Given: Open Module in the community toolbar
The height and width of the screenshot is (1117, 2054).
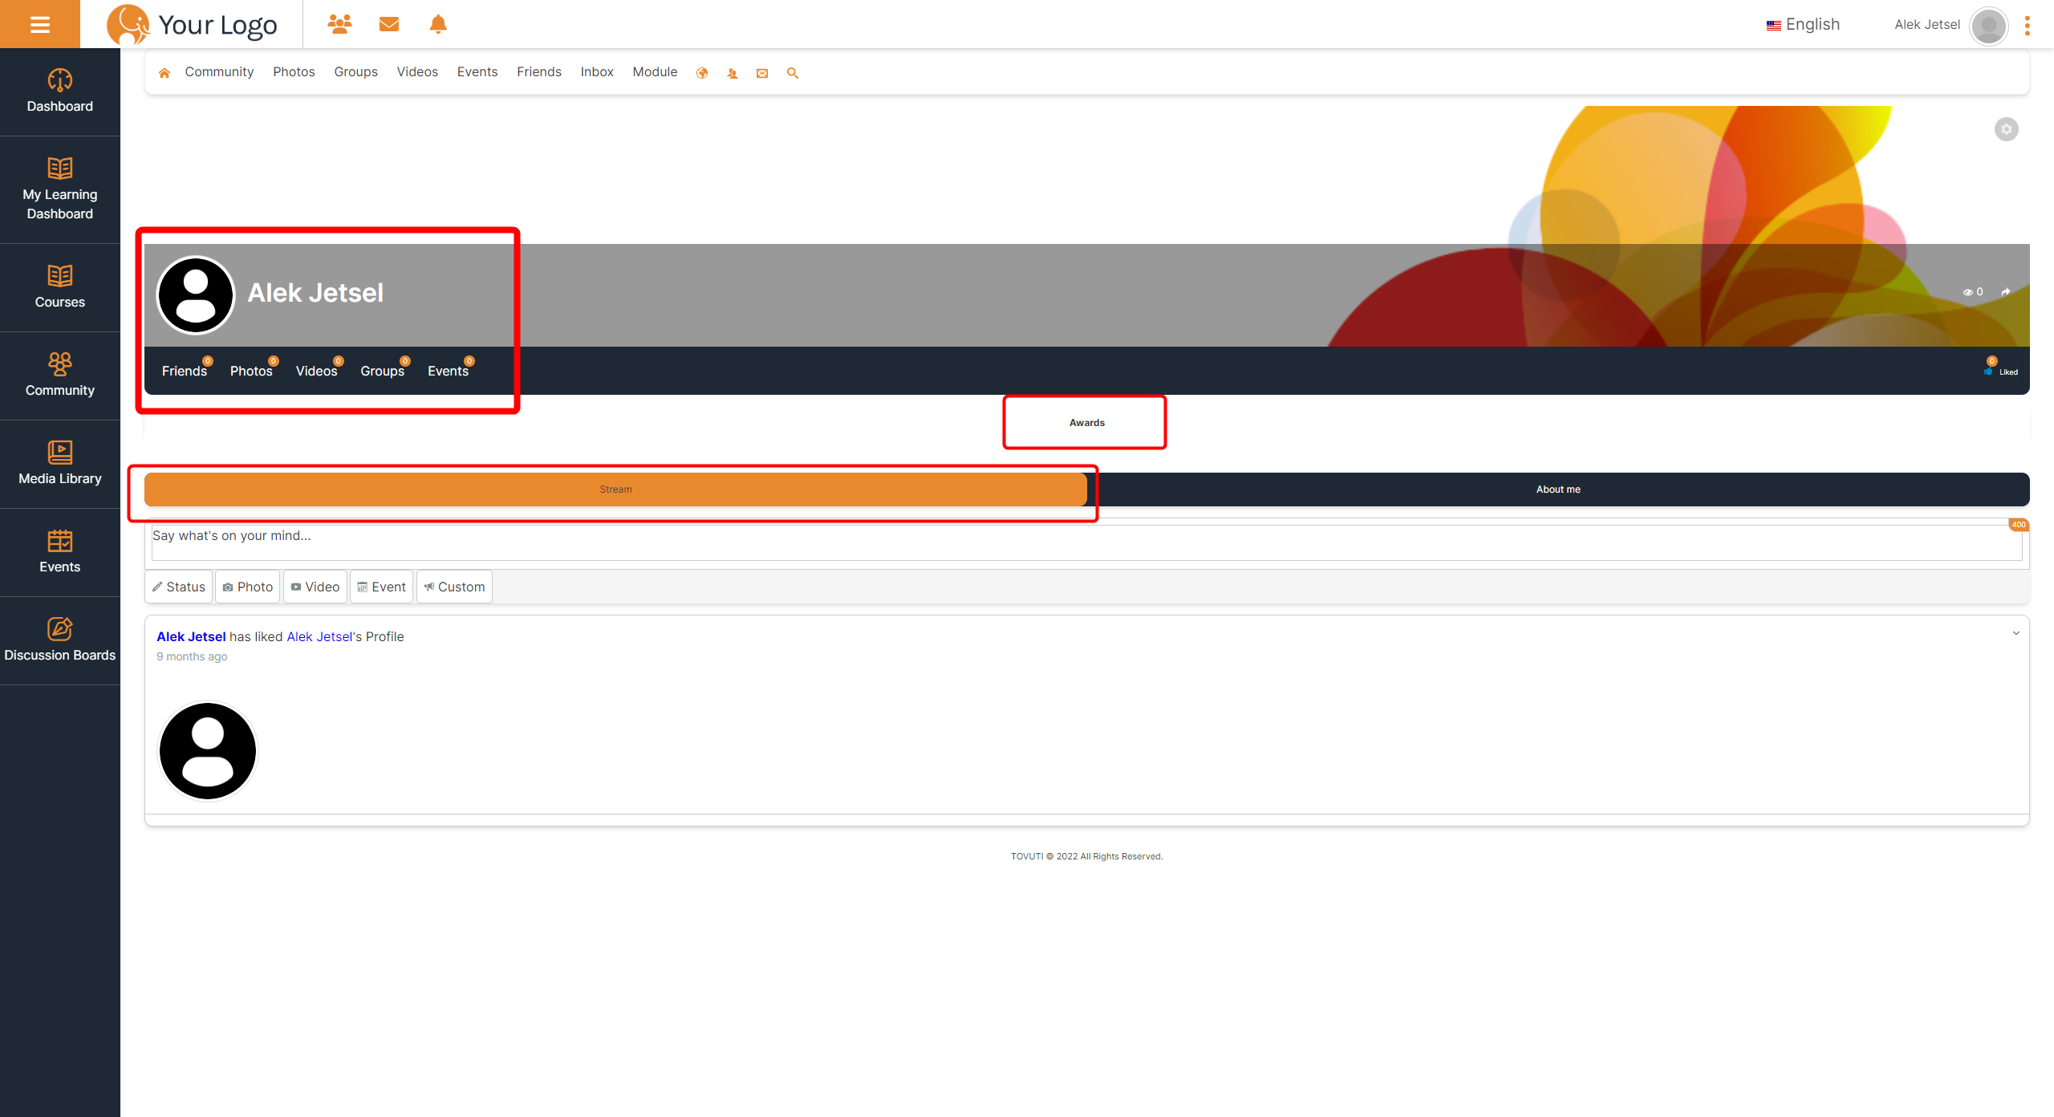Looking at the screenshot, I should [x=655, y=72].
